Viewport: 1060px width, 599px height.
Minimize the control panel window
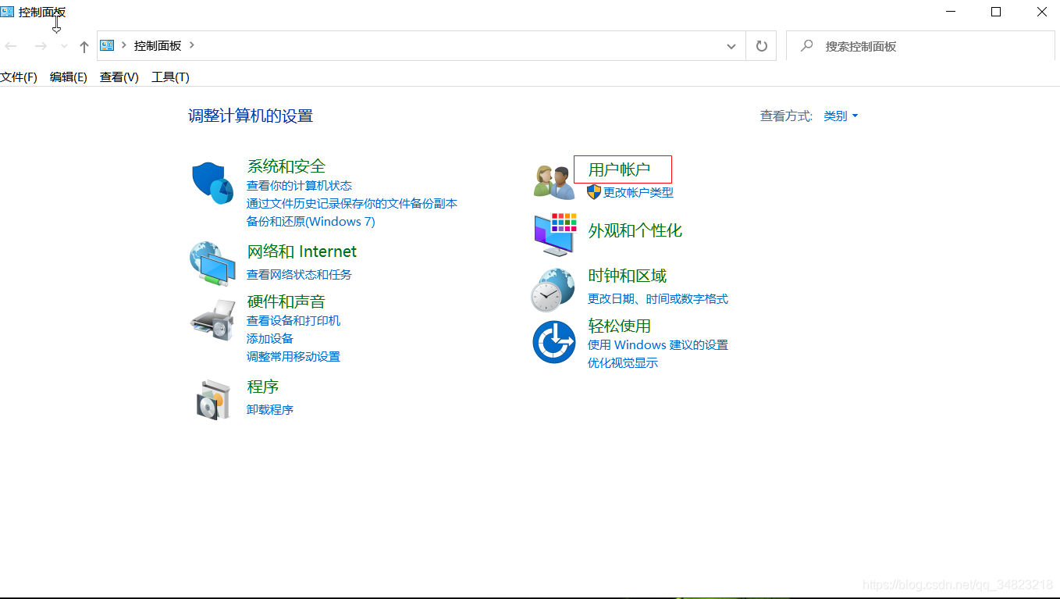point(951,12)
